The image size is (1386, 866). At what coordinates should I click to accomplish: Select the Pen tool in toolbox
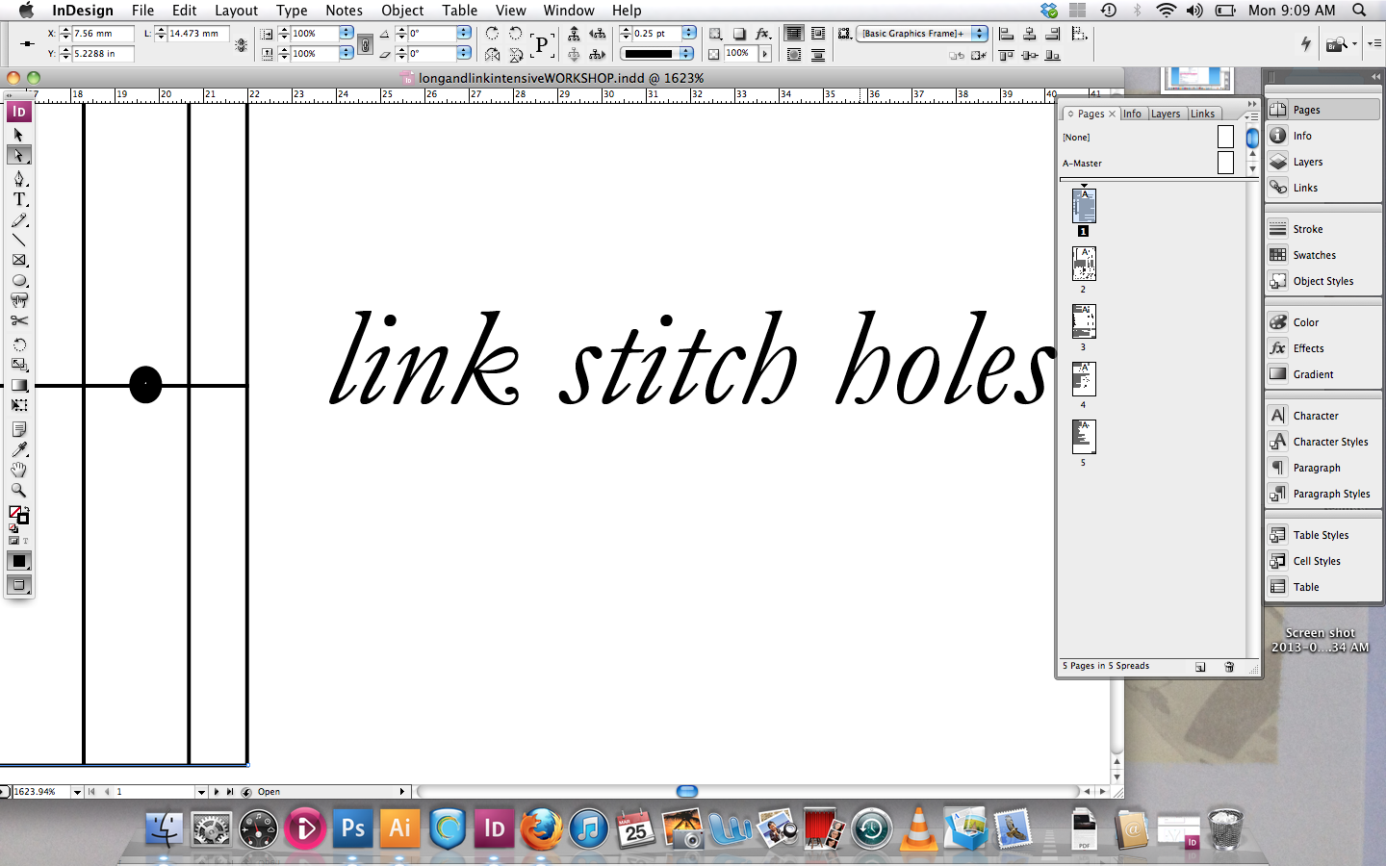[x=18, y=179]
